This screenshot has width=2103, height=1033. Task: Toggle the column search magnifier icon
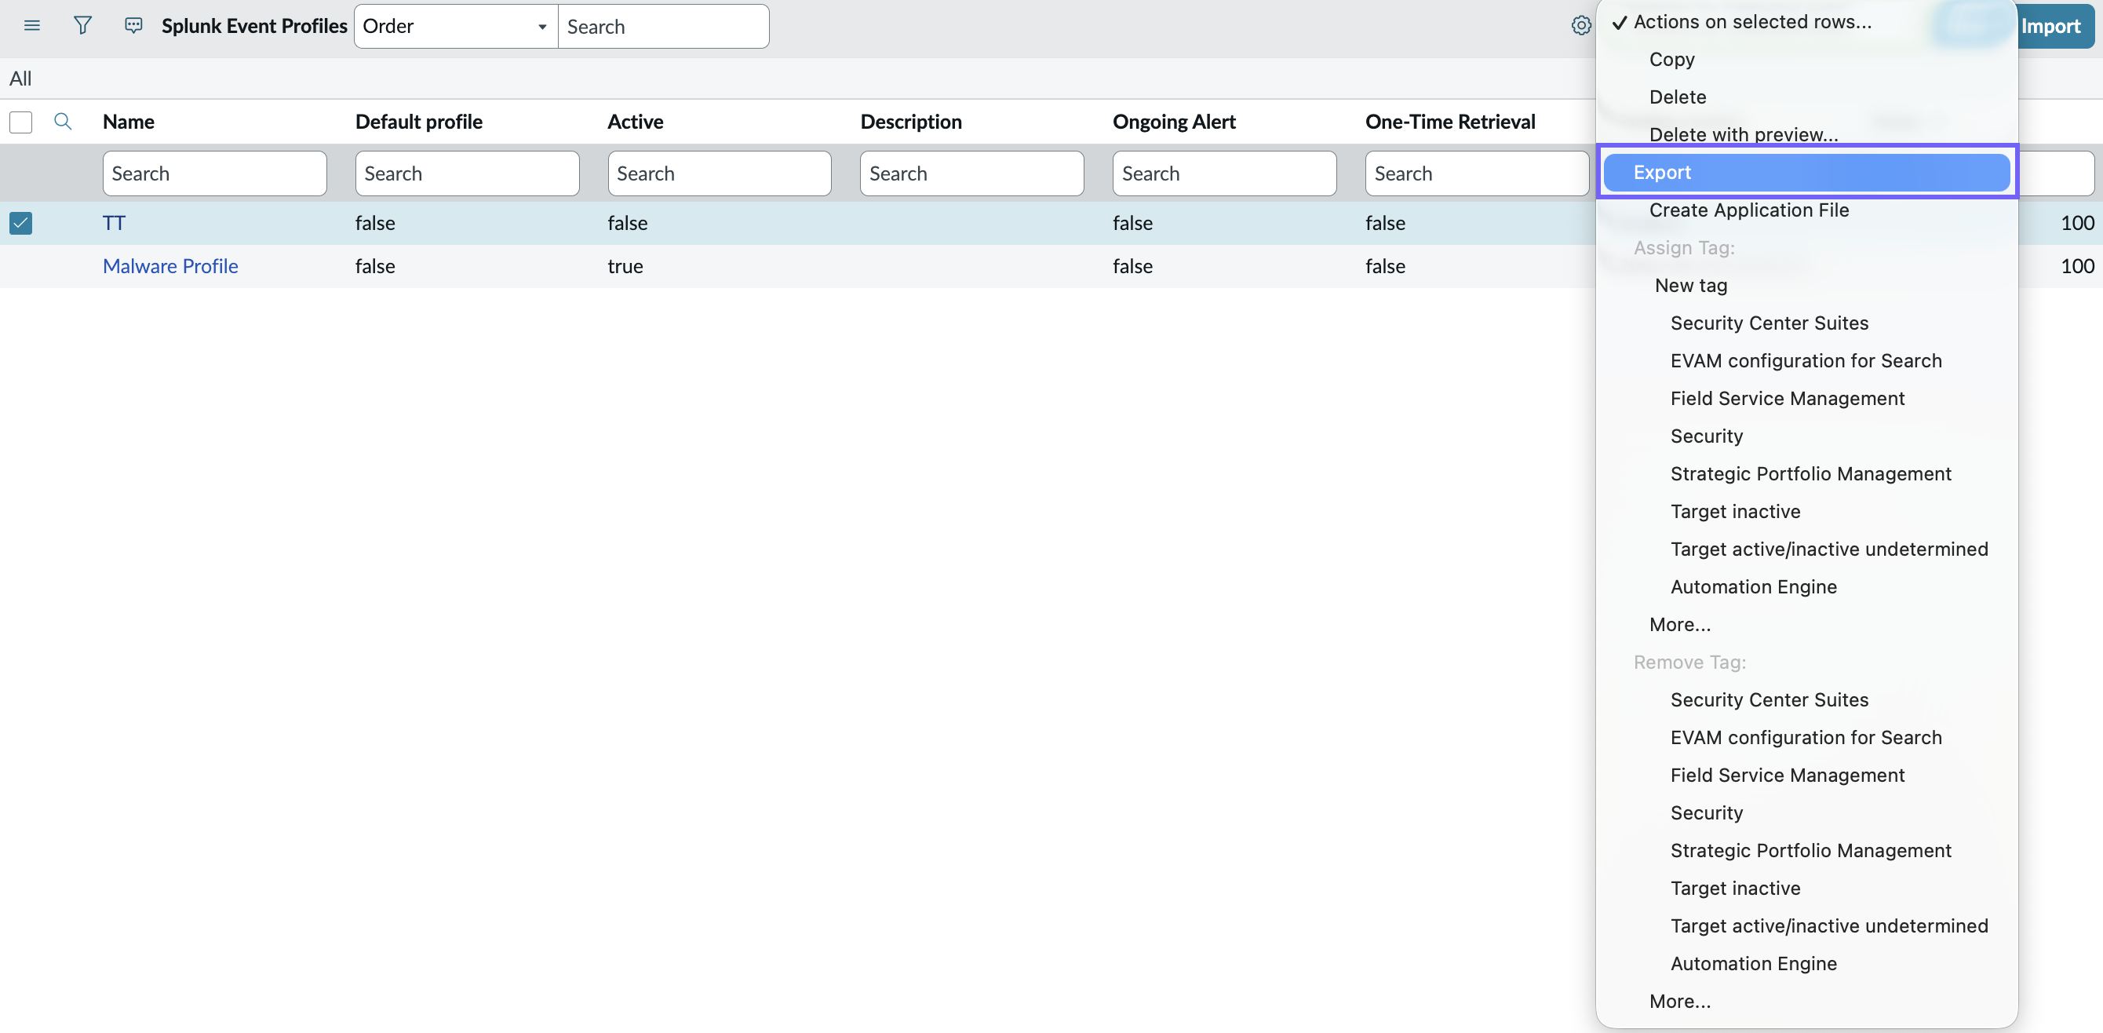[x=63, y=122]
